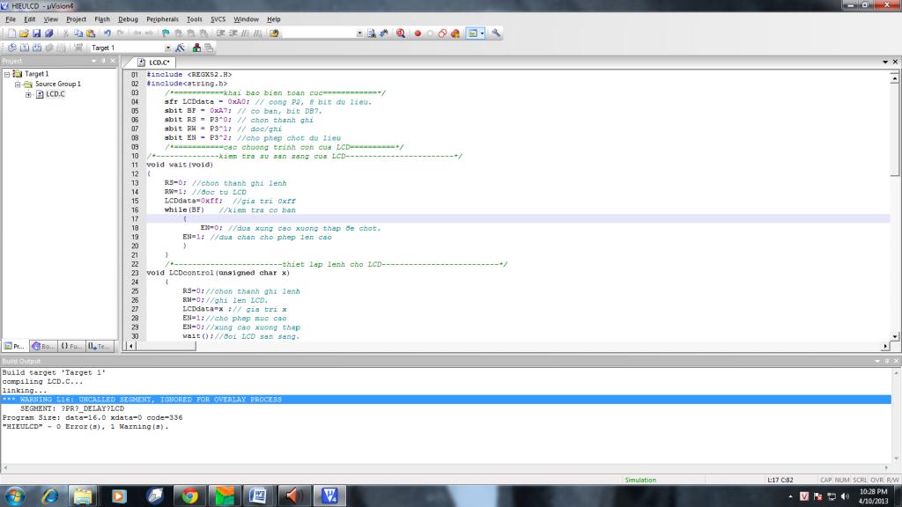Start the debug session with the magnifier icon
This screenshot has height=507, width=902.
pos(401,33)
